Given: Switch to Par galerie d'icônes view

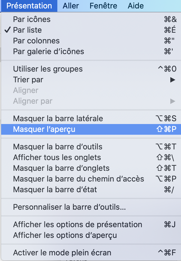Looking at the screenshot, I should [x=48, y=52].
